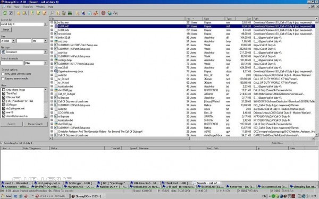
Task: Expand the iw3sp.exe result at top
Action: (52, 22)
